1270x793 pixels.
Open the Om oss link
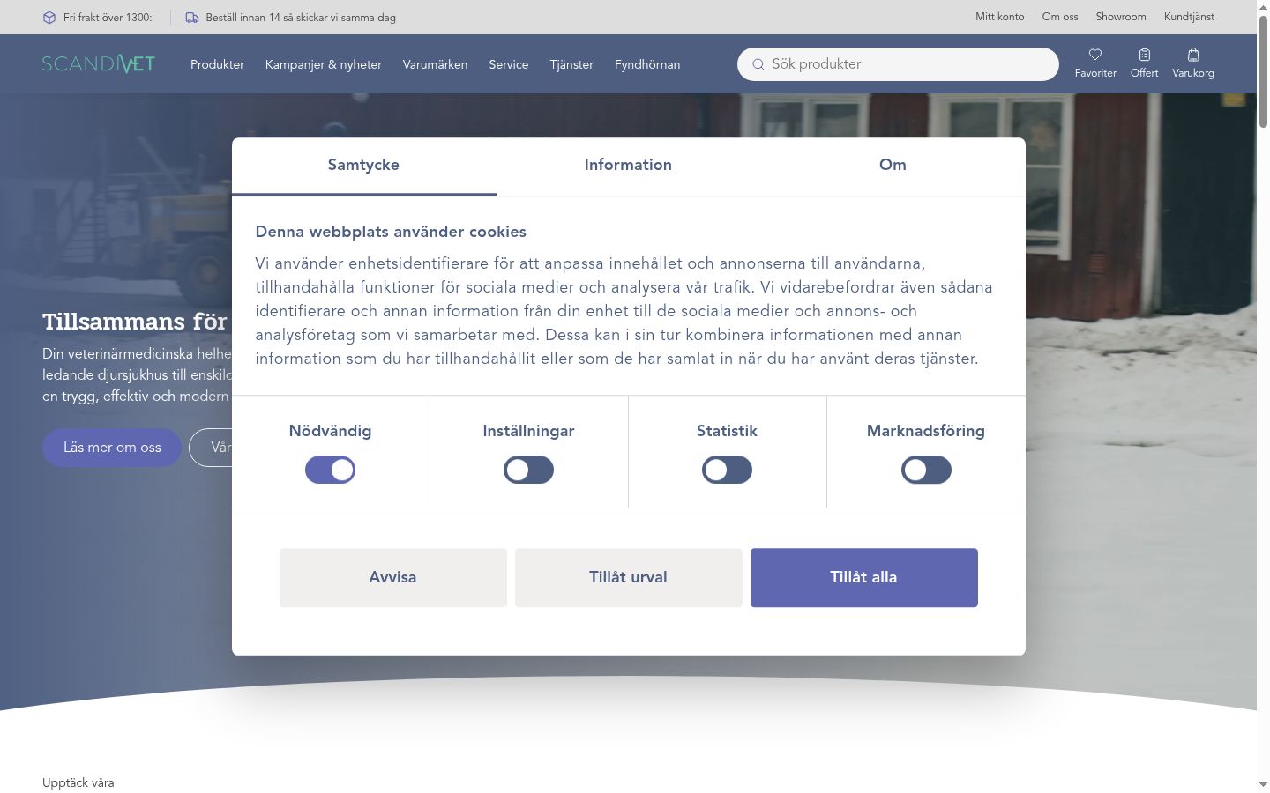point(1060,17)
